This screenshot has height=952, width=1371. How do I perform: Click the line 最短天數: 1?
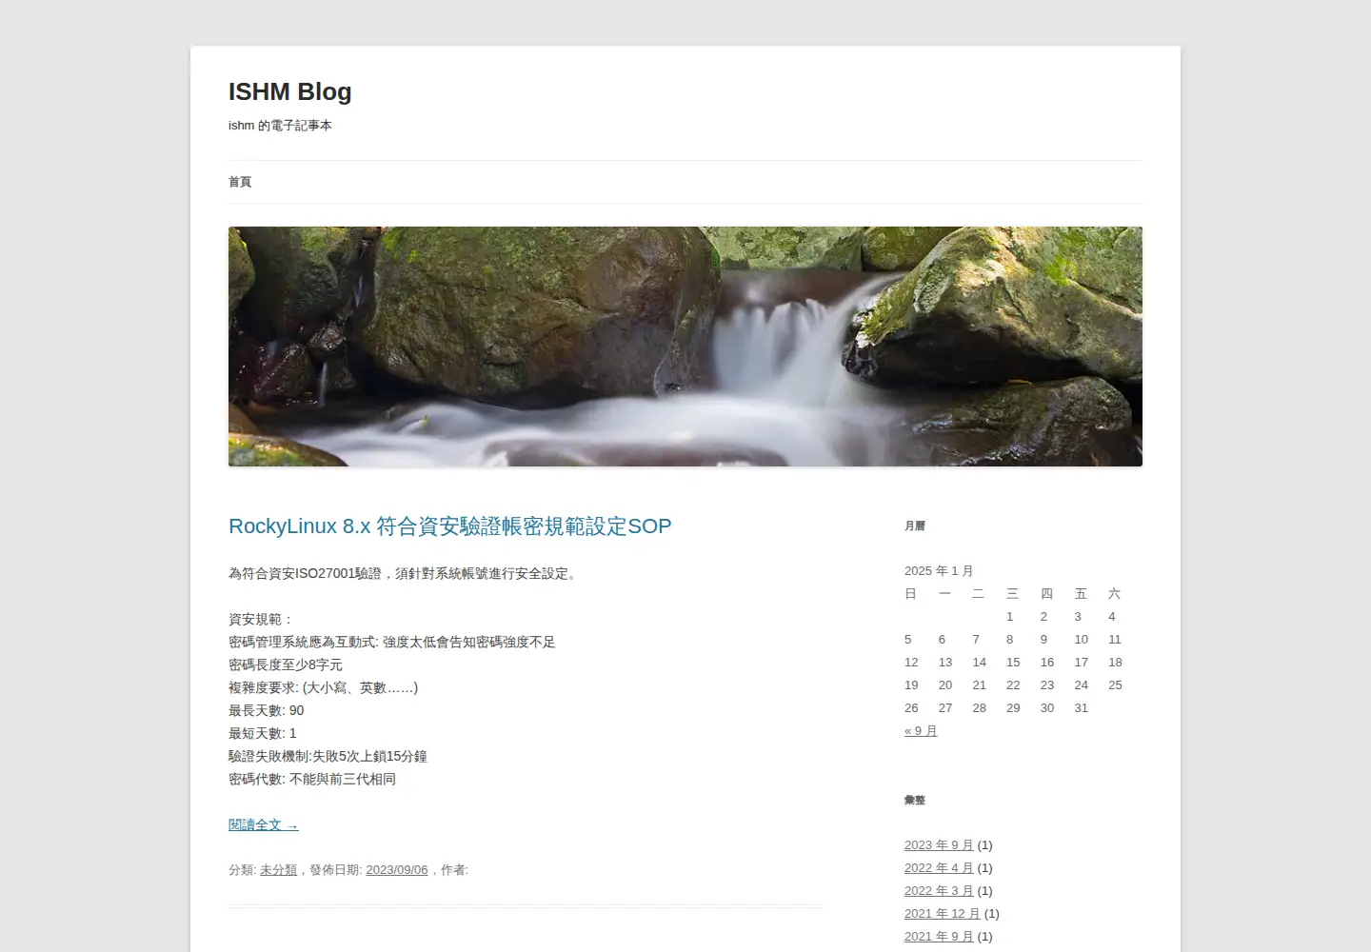click(263, 733)
